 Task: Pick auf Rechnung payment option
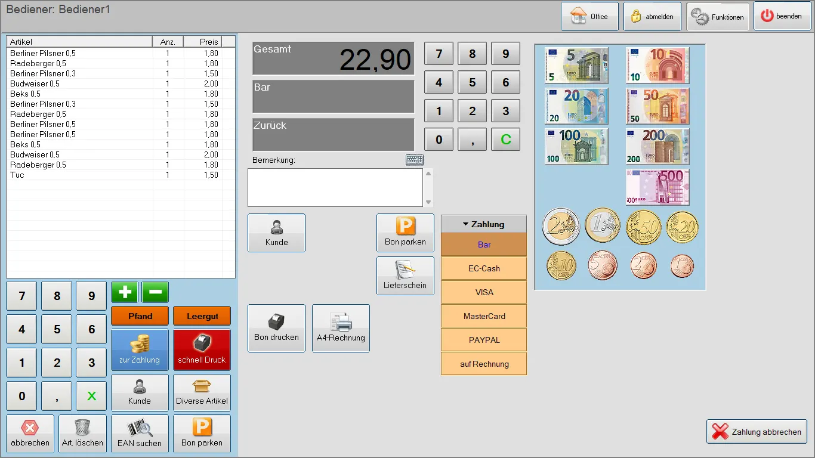click(x=484, y=364)
